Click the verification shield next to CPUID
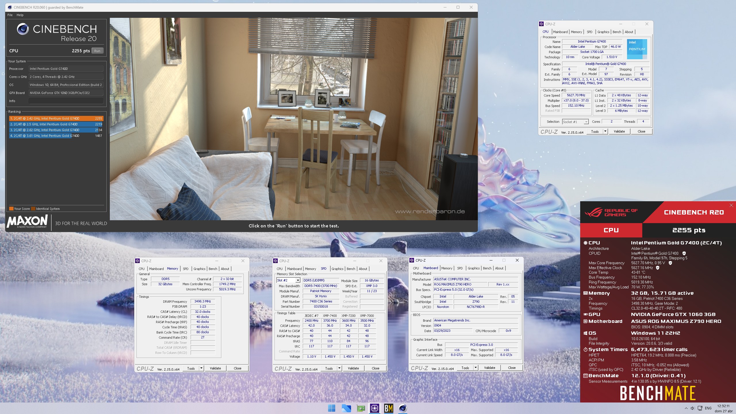The height and width of the screenshot is (414, 736). (x=684, y=253)
